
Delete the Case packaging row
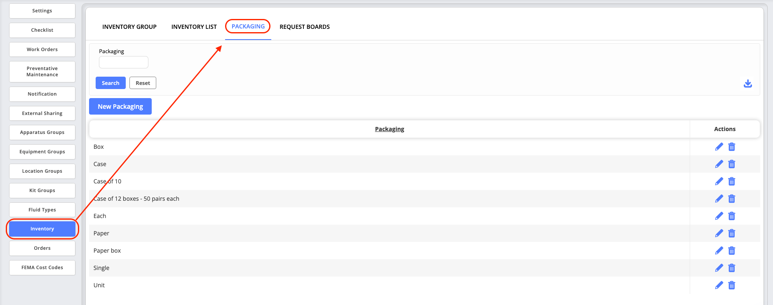pos(732,164)
